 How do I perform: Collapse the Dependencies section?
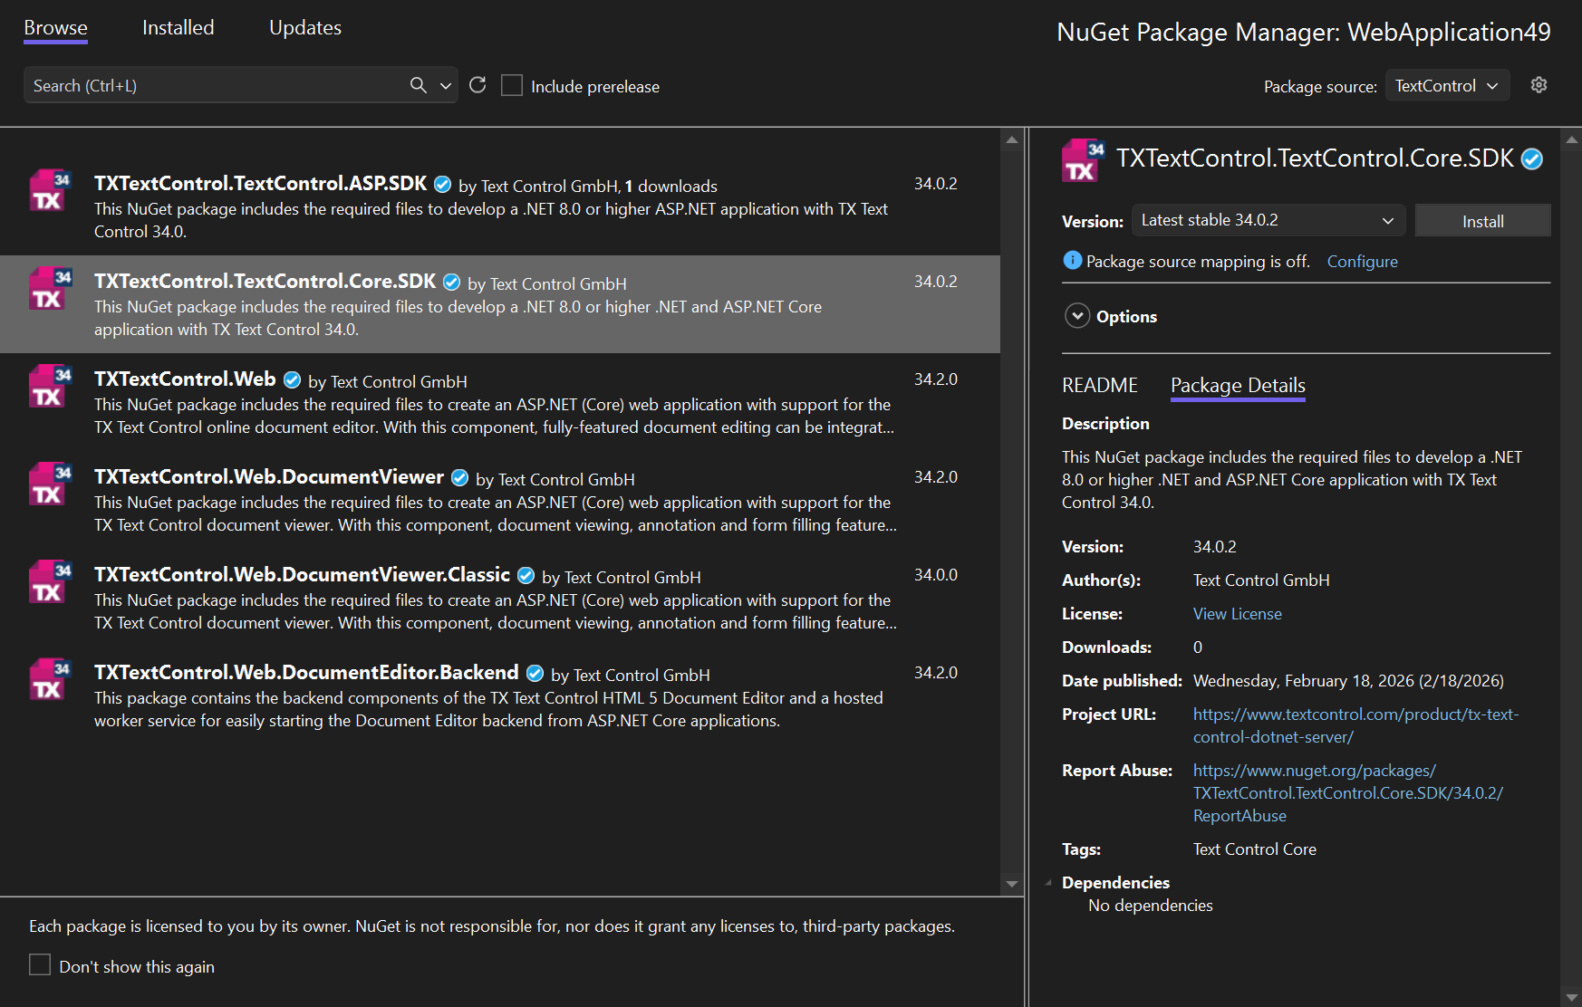tap(1049, 882)
